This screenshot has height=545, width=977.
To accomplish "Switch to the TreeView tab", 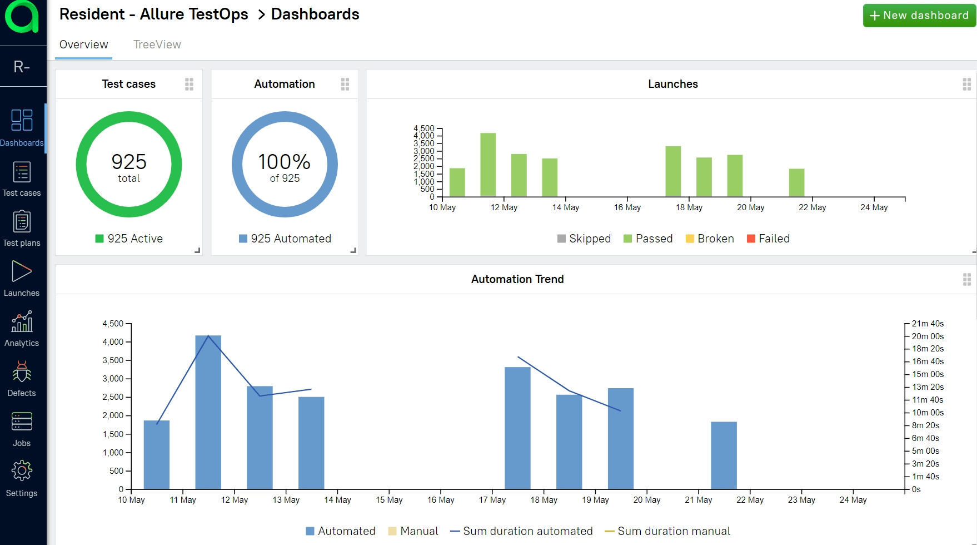I will tap(157, 44).
